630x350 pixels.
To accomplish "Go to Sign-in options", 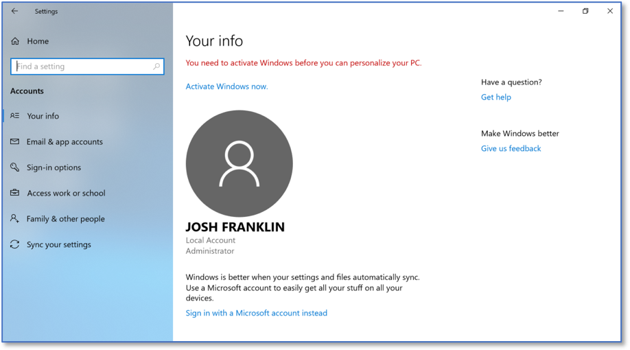I will [x=54, y=167].
